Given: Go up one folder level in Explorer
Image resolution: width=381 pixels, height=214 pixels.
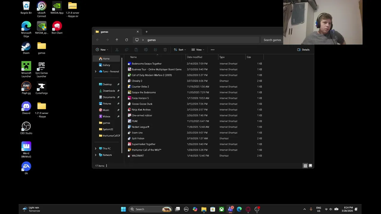Looking at the screenshot, I should click(117, 40).
